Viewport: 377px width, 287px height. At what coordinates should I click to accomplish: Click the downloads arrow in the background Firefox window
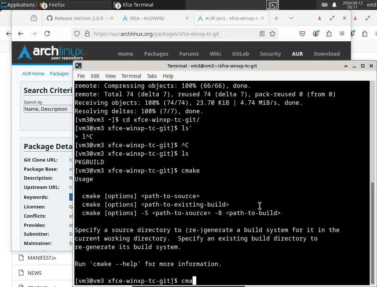(x=355, y=18)
